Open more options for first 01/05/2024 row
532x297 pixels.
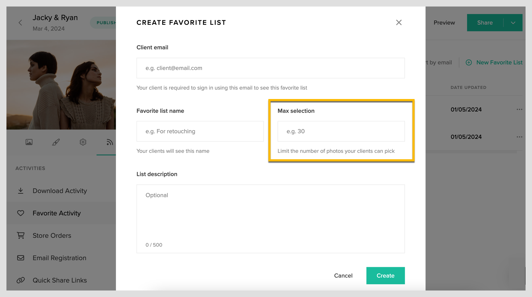tap(519, 109)
